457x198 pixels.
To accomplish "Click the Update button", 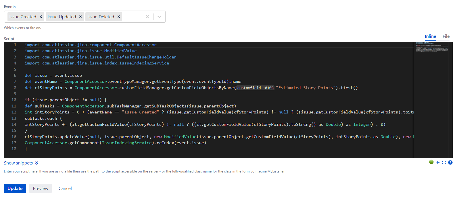I will click(15, 188).
